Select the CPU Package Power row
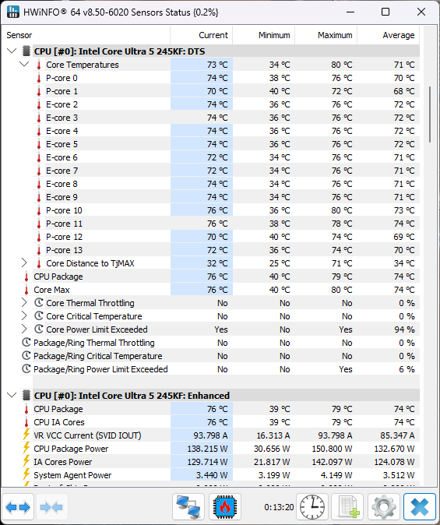Image resolution: width=440 pixels, height=525 pixels. (x=220, y=449)
